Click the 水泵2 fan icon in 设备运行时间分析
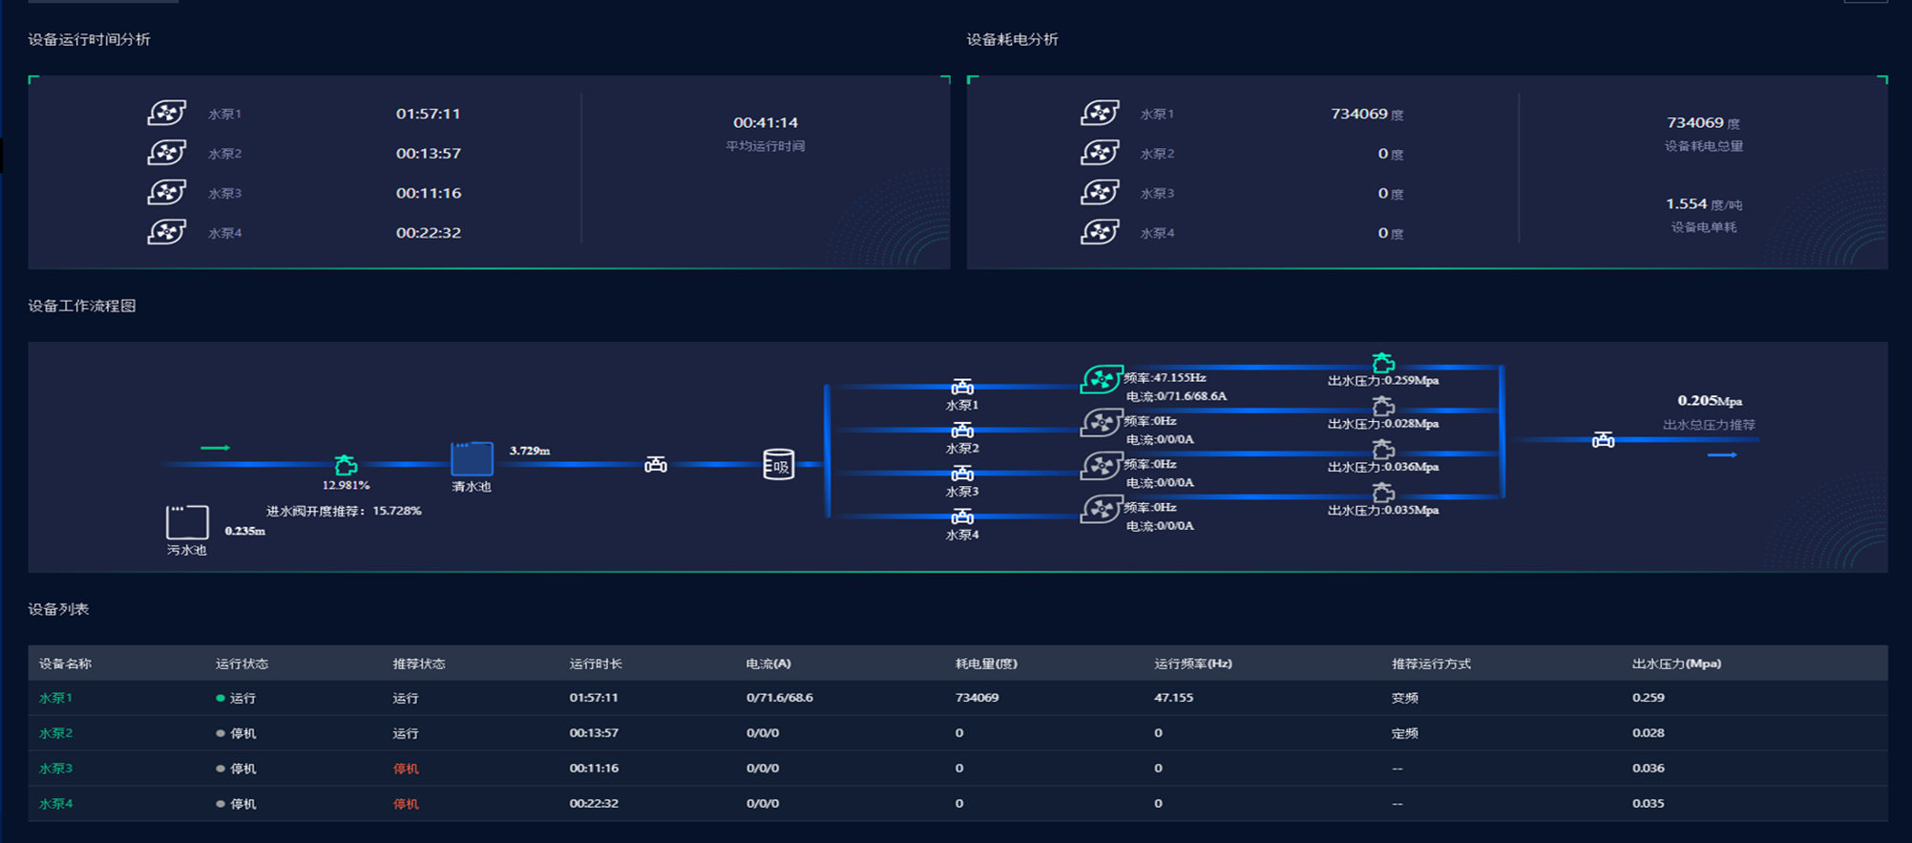The width and height of the screenshot is (1912, 843). [x=166, y=153]
